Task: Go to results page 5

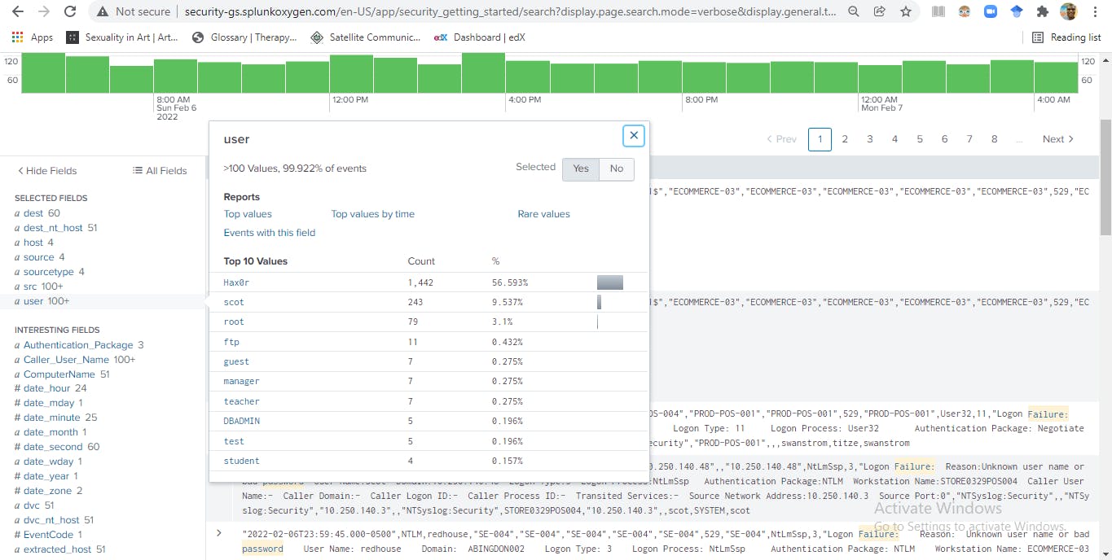Action: [920, 139]
